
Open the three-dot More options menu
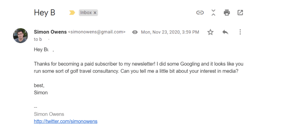[240, 32]
